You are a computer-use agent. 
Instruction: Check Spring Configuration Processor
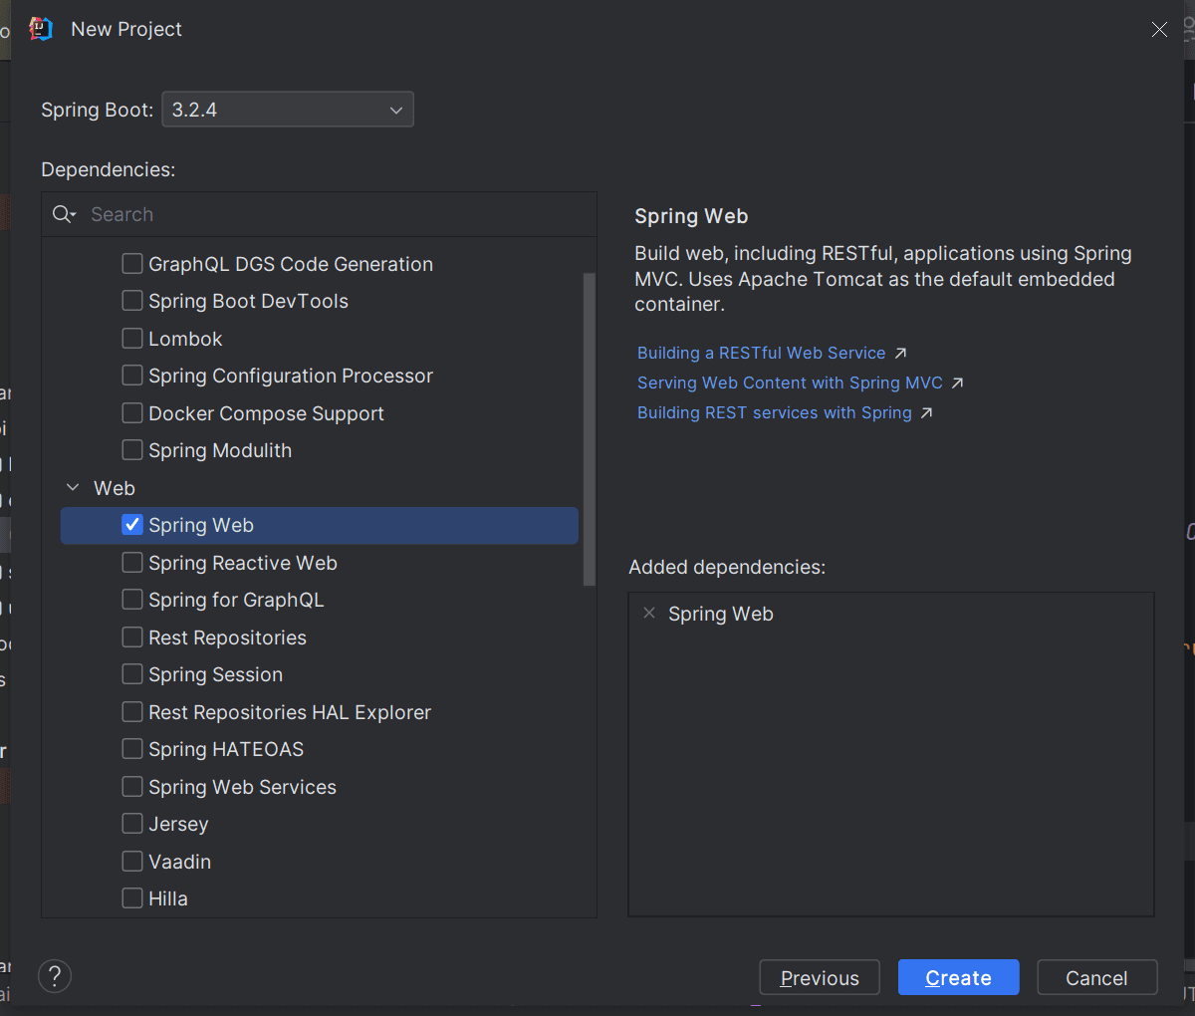132,376
